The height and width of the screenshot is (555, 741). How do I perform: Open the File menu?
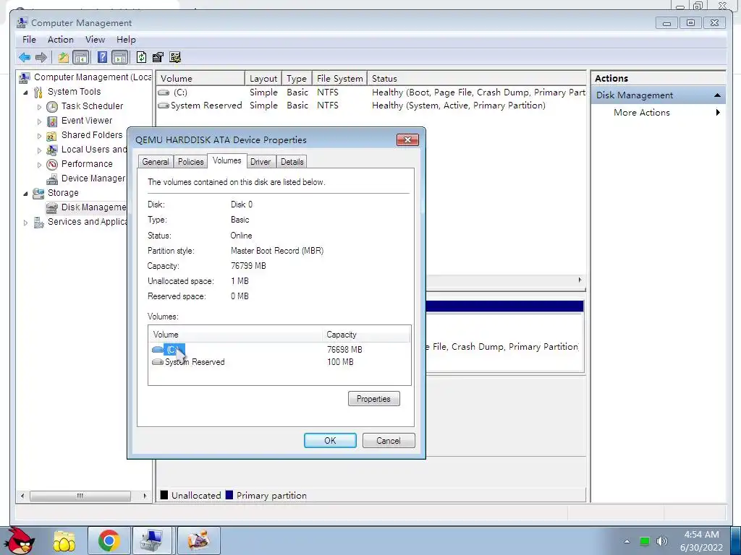[29, 40]
